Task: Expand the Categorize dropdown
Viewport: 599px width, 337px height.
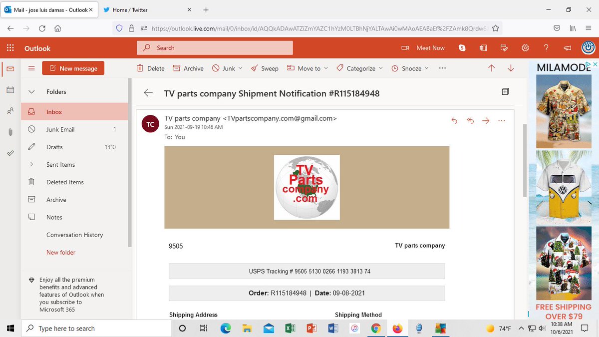Action: point(381,68)
